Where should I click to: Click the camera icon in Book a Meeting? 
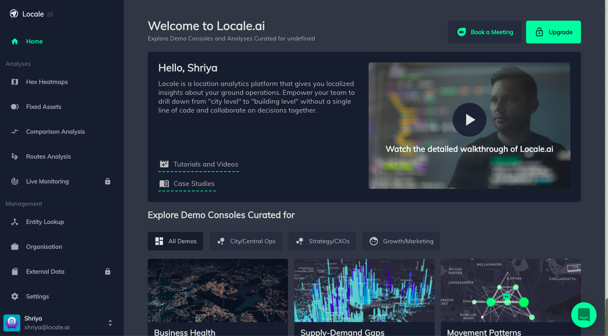pos(462,32)
